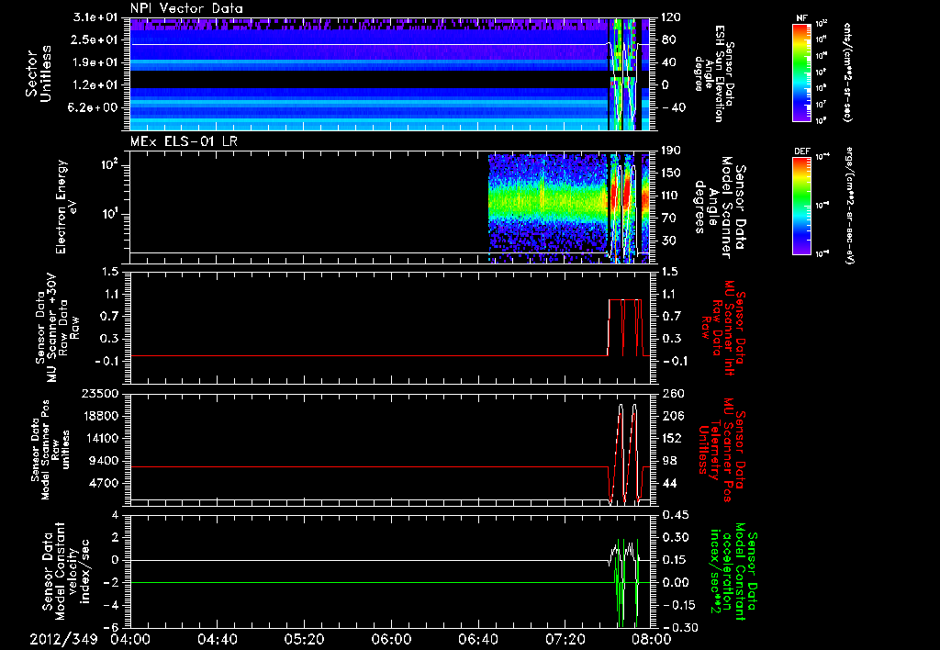The width and height of the screenshot is (940, 650).
Task: Click the '110' scanner angle tick value
Action: point(671,196)
